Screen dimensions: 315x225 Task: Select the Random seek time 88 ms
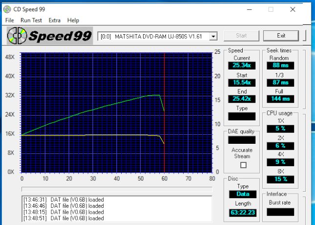pyautogui.click(x=280, y=66)
